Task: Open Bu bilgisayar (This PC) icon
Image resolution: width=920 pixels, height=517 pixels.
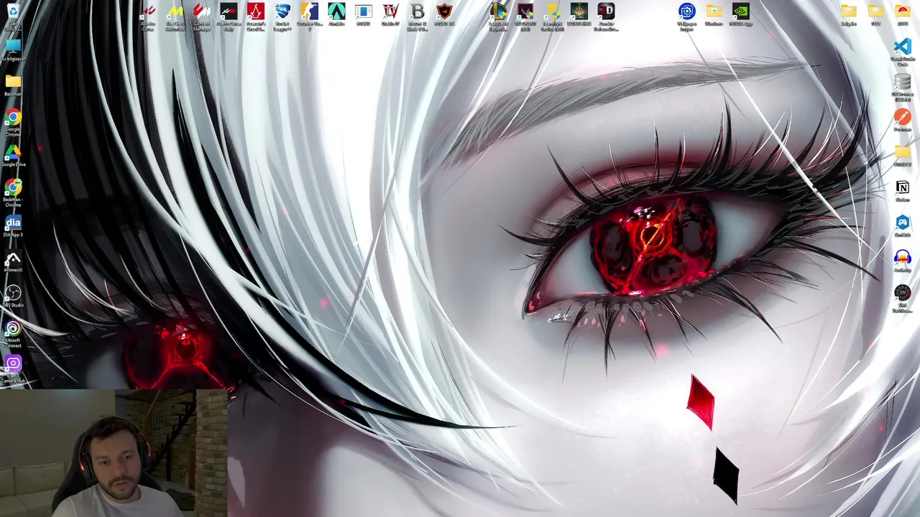Action: click(x=13, y=51)
